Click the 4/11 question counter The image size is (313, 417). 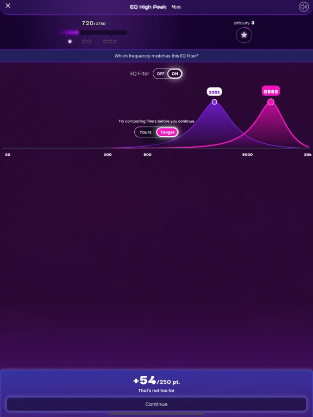coord(176,7)
